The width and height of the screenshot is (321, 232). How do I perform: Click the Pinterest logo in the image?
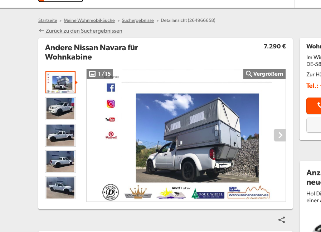(x=111, y=135)
